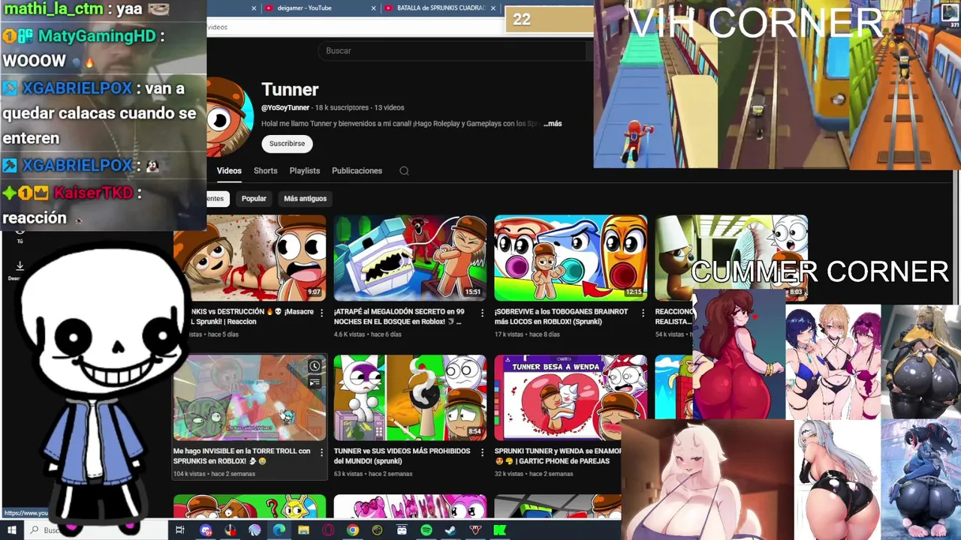Launch Microsoft Edge from the taskbar

(x=279, y=530)
